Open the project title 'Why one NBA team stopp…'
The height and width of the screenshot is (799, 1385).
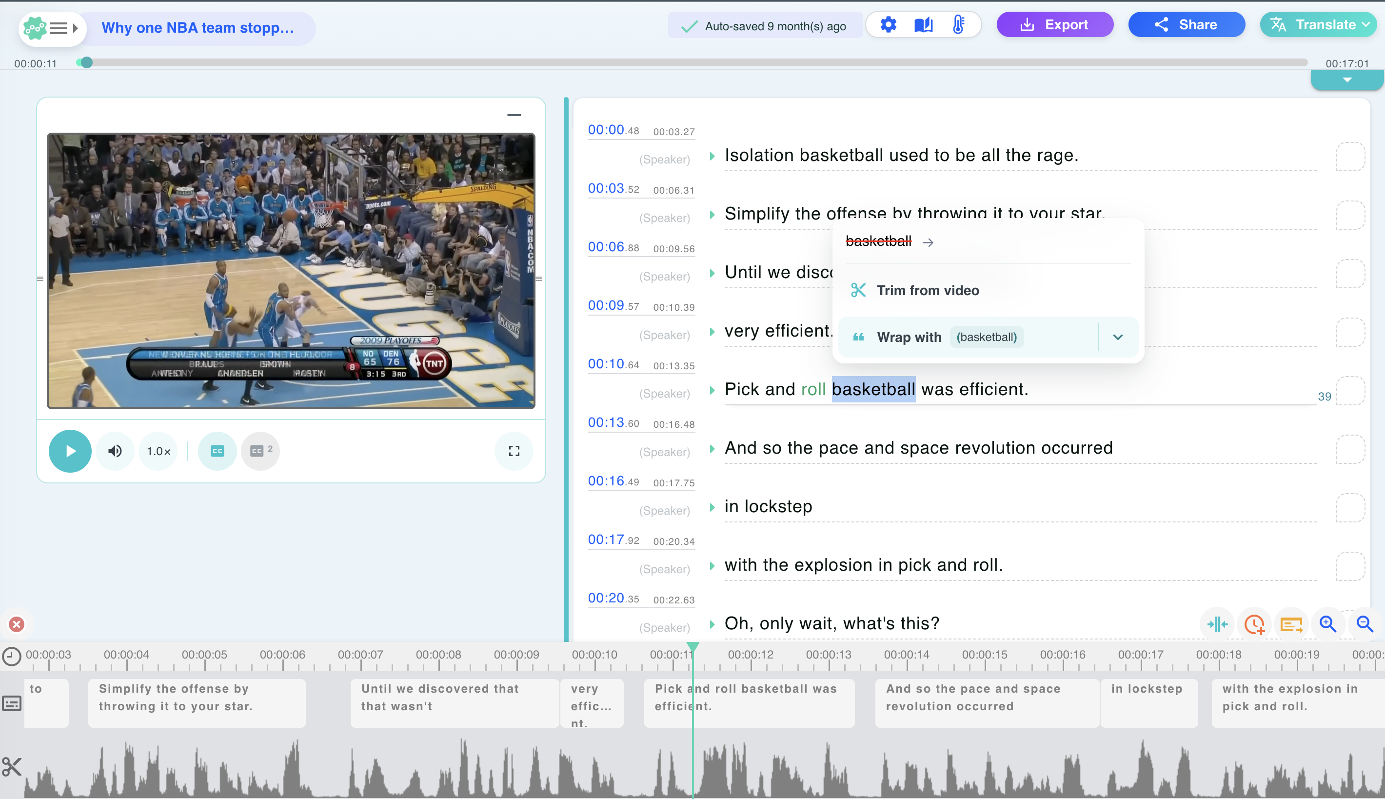point(198,27)
